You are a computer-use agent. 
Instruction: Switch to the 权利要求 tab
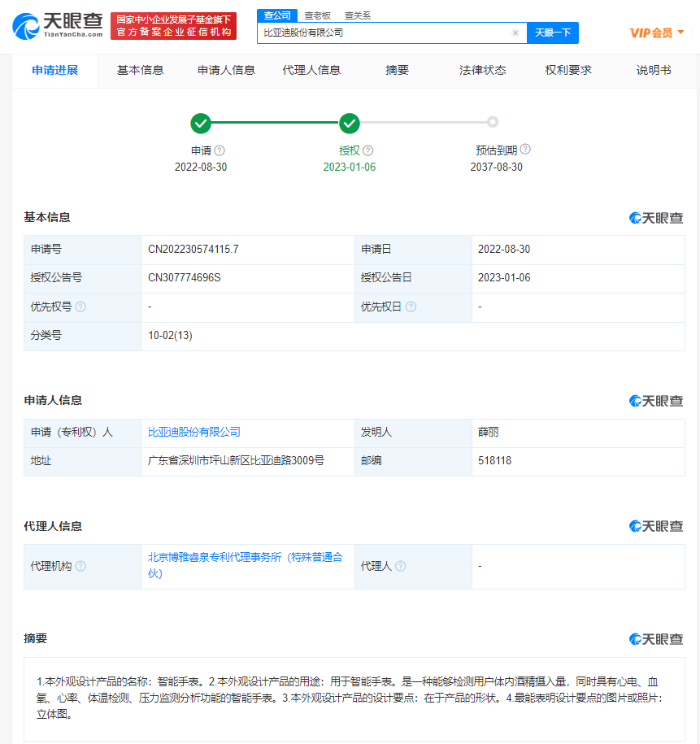tap(568, 71)
